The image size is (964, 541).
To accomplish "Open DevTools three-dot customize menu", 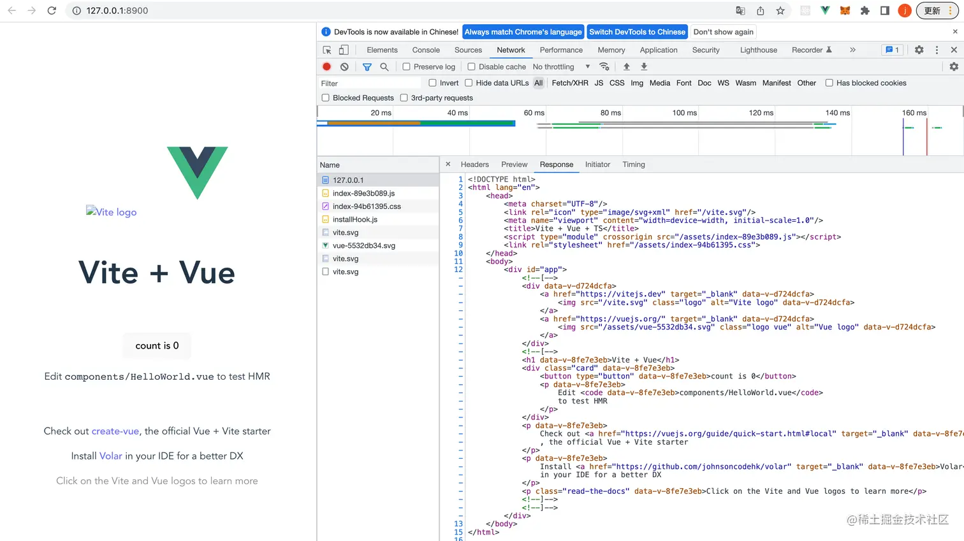I will click(937, 50).
